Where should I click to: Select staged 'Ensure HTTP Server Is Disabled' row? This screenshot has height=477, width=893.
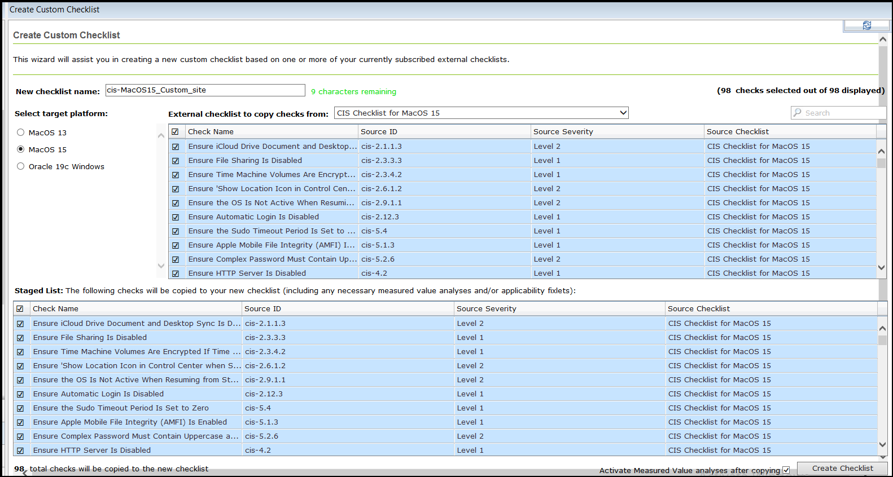click(445, 450)
